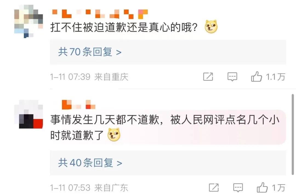This screenshot has width=296, height=194.
Task: Open the second commenter's blurred avatar
Action: pyautogui.click(x=29, y=114)
